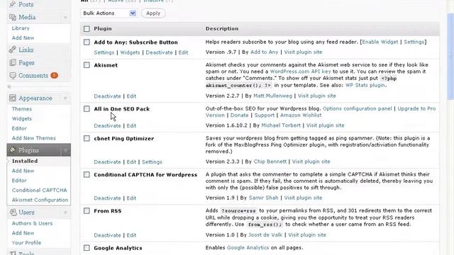The height and width of the screenshot is (255, 454).
Task: Click the Apply button
Action: pyautogui.click(x=153, y=13)
